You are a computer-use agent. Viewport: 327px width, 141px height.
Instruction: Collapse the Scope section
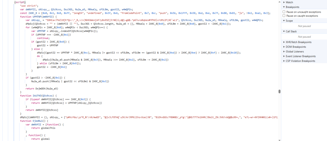click(x=284, y=21)
